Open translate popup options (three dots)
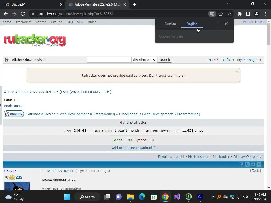 218,24
